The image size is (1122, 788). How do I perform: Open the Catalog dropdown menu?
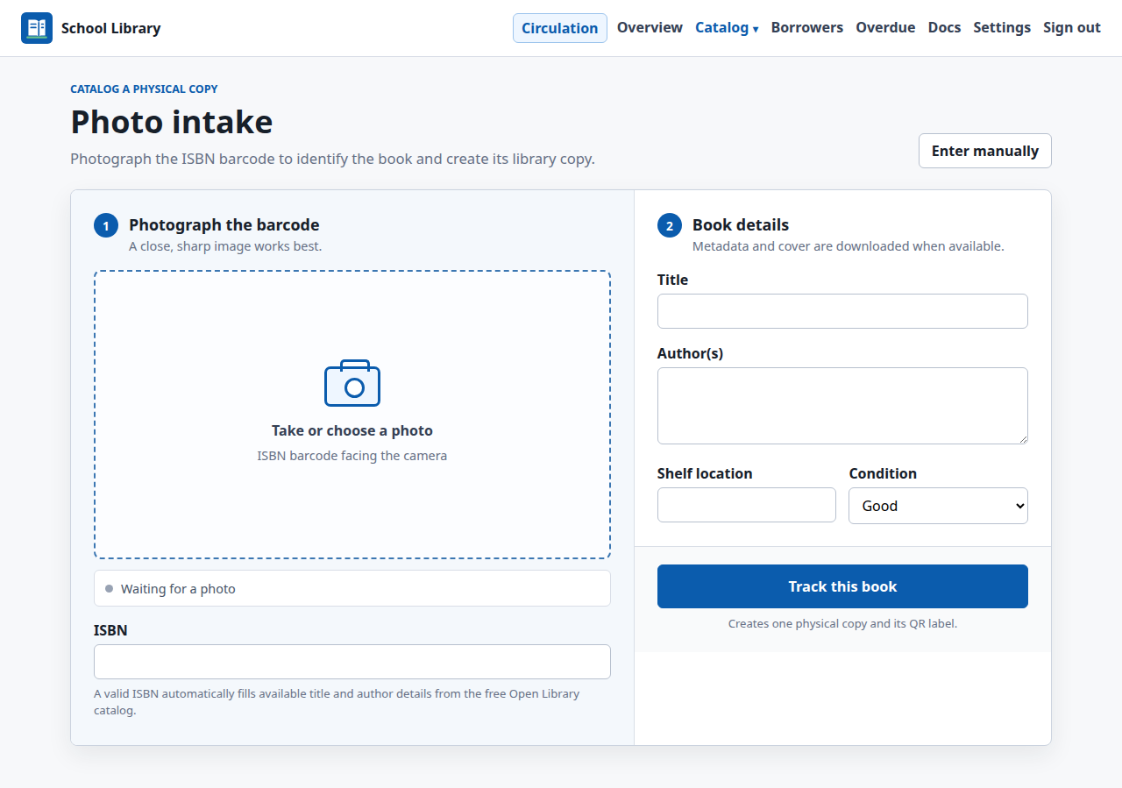[x=727, y=27]
